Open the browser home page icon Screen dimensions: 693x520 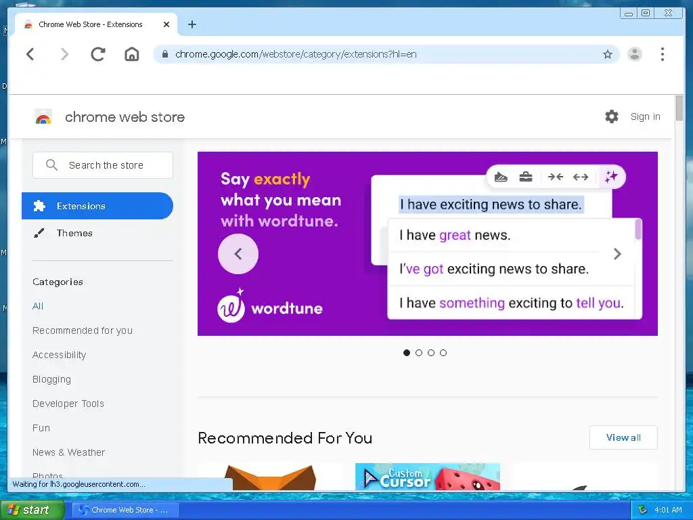click(132, 54)
